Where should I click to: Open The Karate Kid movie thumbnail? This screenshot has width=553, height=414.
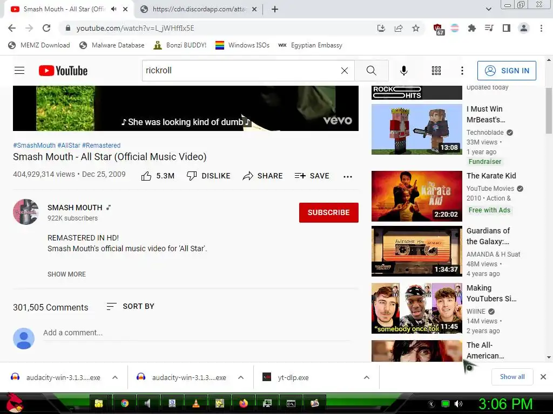click(x=416, y=196)
